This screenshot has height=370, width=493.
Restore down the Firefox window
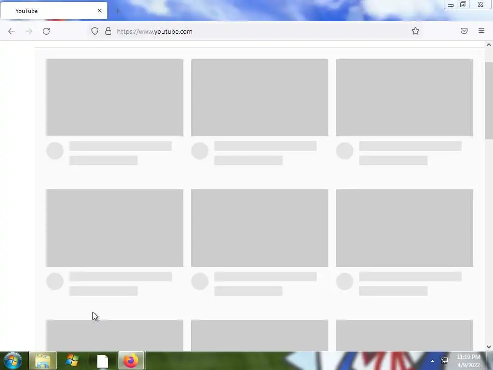point(463,5)
